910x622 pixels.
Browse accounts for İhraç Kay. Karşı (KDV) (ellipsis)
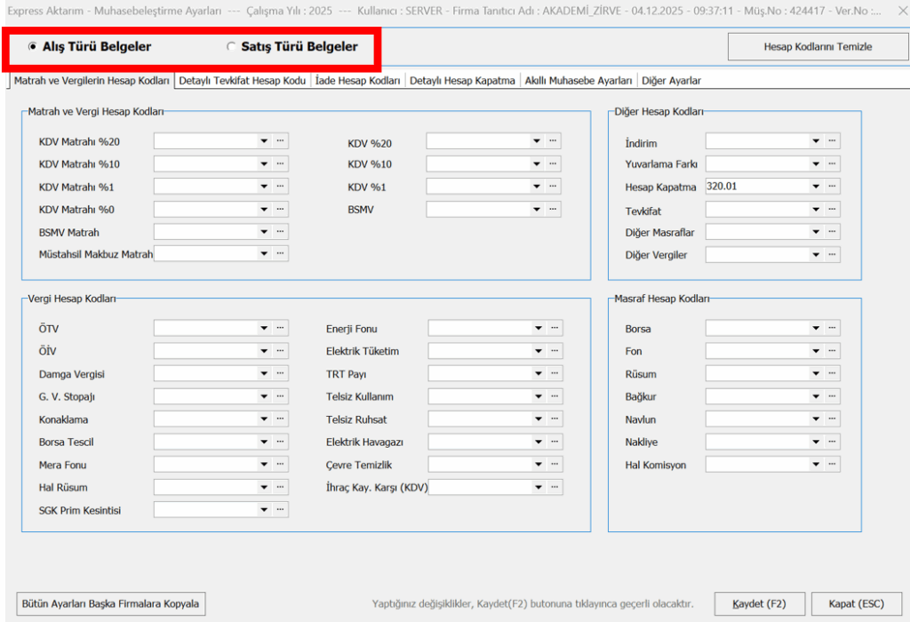pyautogui.click(x=555, y=487)
